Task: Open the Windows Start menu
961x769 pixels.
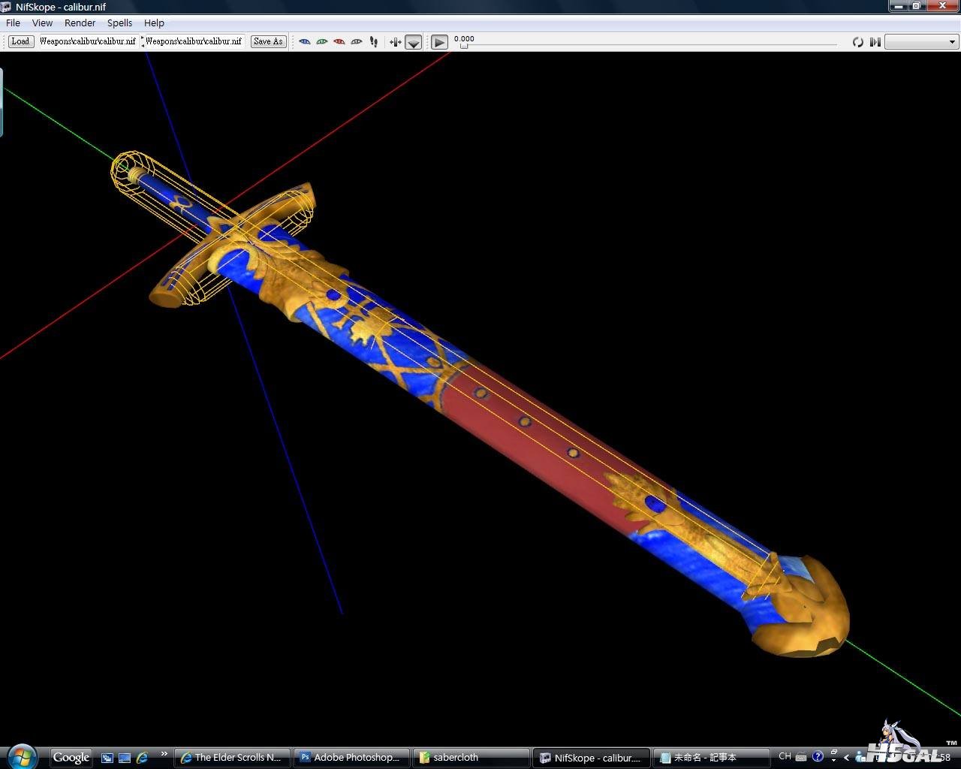Action: coord(22,756)
